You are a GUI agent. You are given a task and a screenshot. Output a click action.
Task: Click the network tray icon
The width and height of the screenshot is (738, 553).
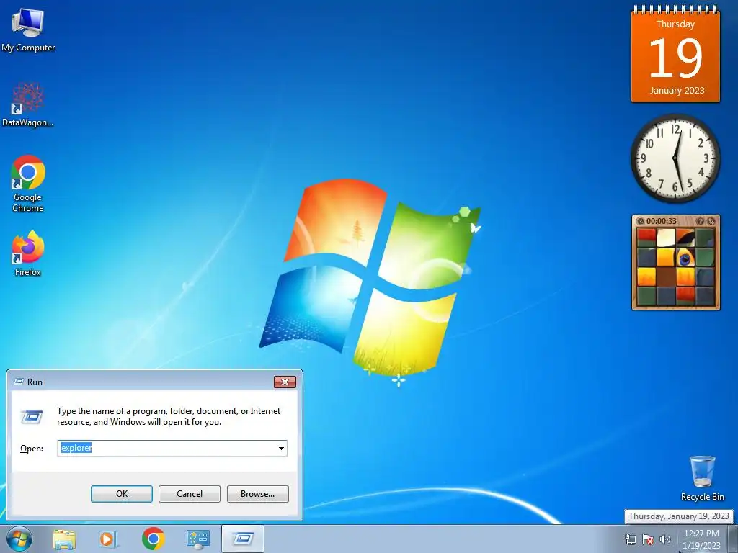[630, 539]
